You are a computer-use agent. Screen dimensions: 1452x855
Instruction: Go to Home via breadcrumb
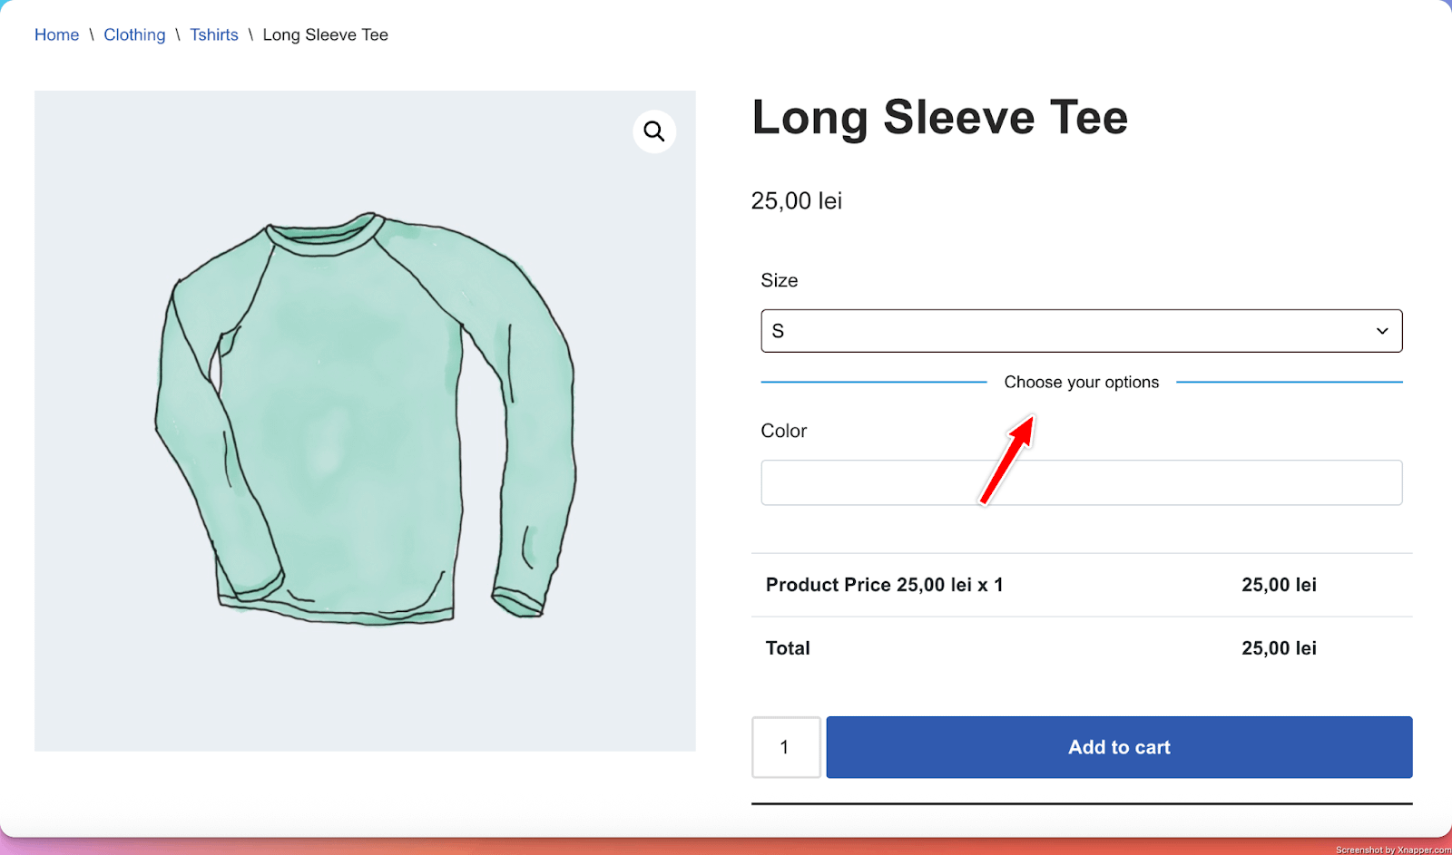[56, 35]
